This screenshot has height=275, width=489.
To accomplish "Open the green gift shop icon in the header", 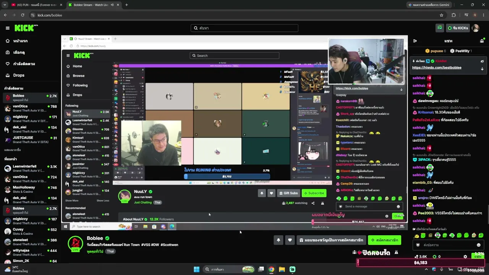I will point(440,28).
